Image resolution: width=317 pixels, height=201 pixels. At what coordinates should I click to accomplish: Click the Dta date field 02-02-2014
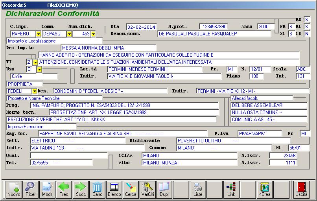(141, 27)
